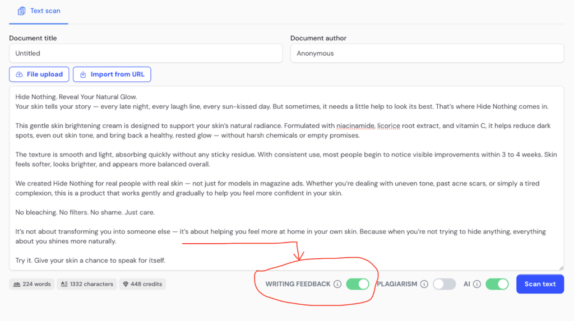
Task: Click the File upload cloud icon
Action: pos(19,75)
